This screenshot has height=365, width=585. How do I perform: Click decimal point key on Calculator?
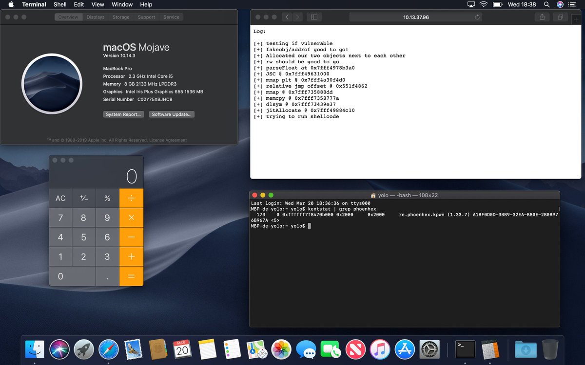107,276
